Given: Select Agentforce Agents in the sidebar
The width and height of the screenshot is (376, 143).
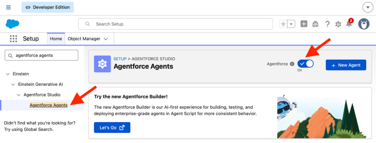Looking at the screenshot, I should tap(48, 105).
